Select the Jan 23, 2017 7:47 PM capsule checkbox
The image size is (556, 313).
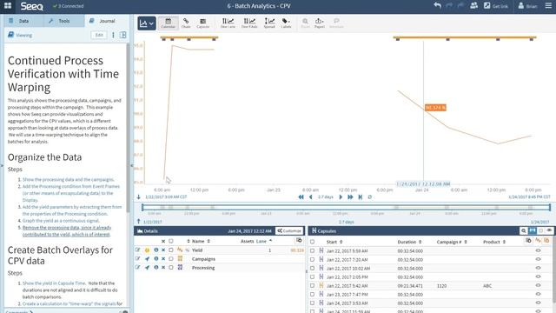click(x=313, y=295)
